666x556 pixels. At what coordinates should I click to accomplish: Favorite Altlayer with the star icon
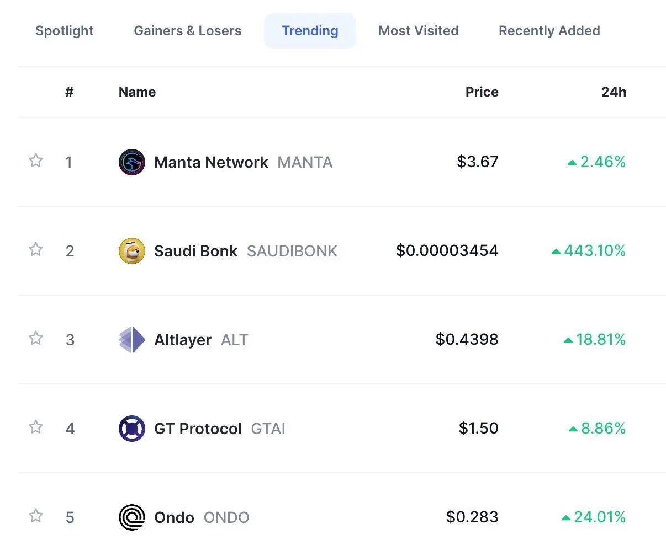click(36, 338)
